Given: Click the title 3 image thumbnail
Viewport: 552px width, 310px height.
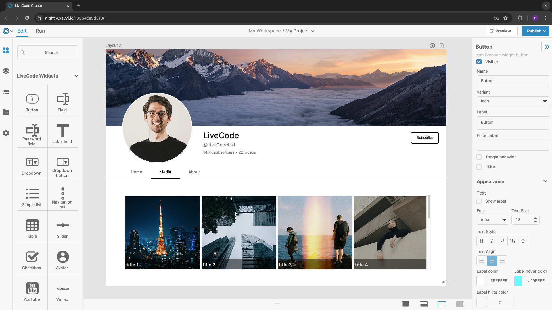Looking at the screenshot, I should pos(315,232).
